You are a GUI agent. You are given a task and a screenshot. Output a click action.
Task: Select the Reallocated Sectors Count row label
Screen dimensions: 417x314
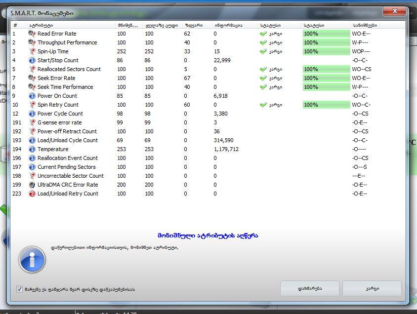tap(69, 69)
